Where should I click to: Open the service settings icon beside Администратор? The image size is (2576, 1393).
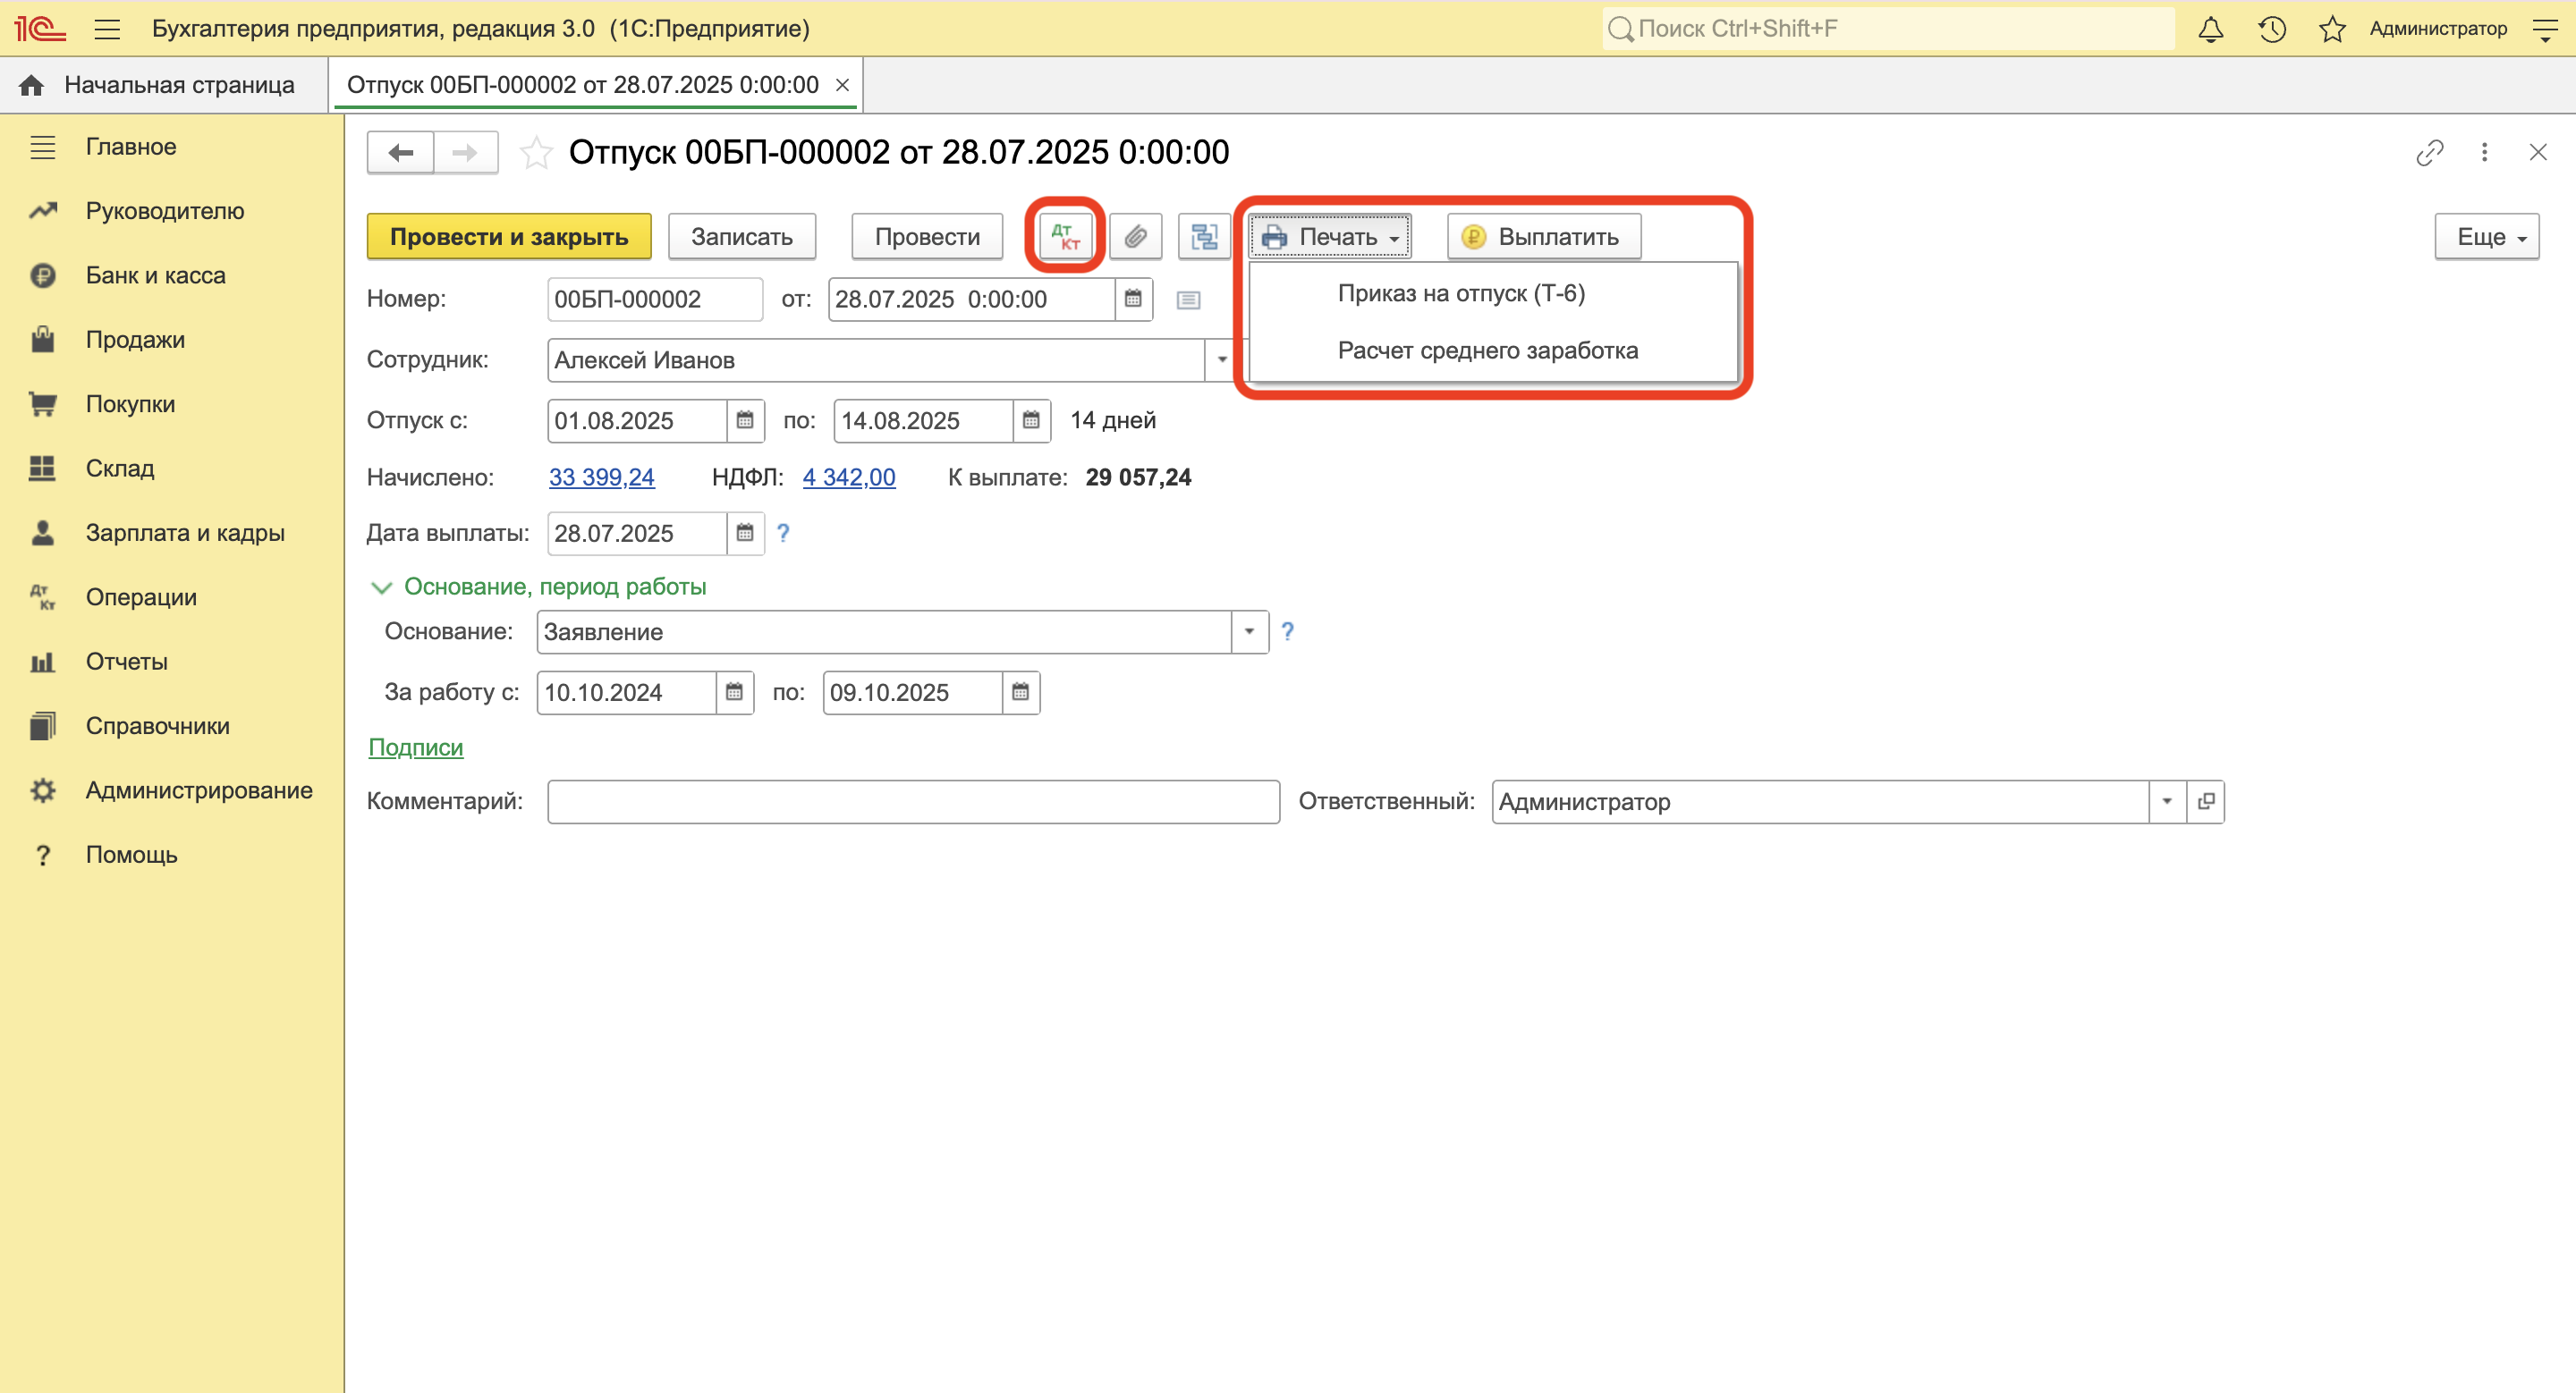(x=2545, y=29)
